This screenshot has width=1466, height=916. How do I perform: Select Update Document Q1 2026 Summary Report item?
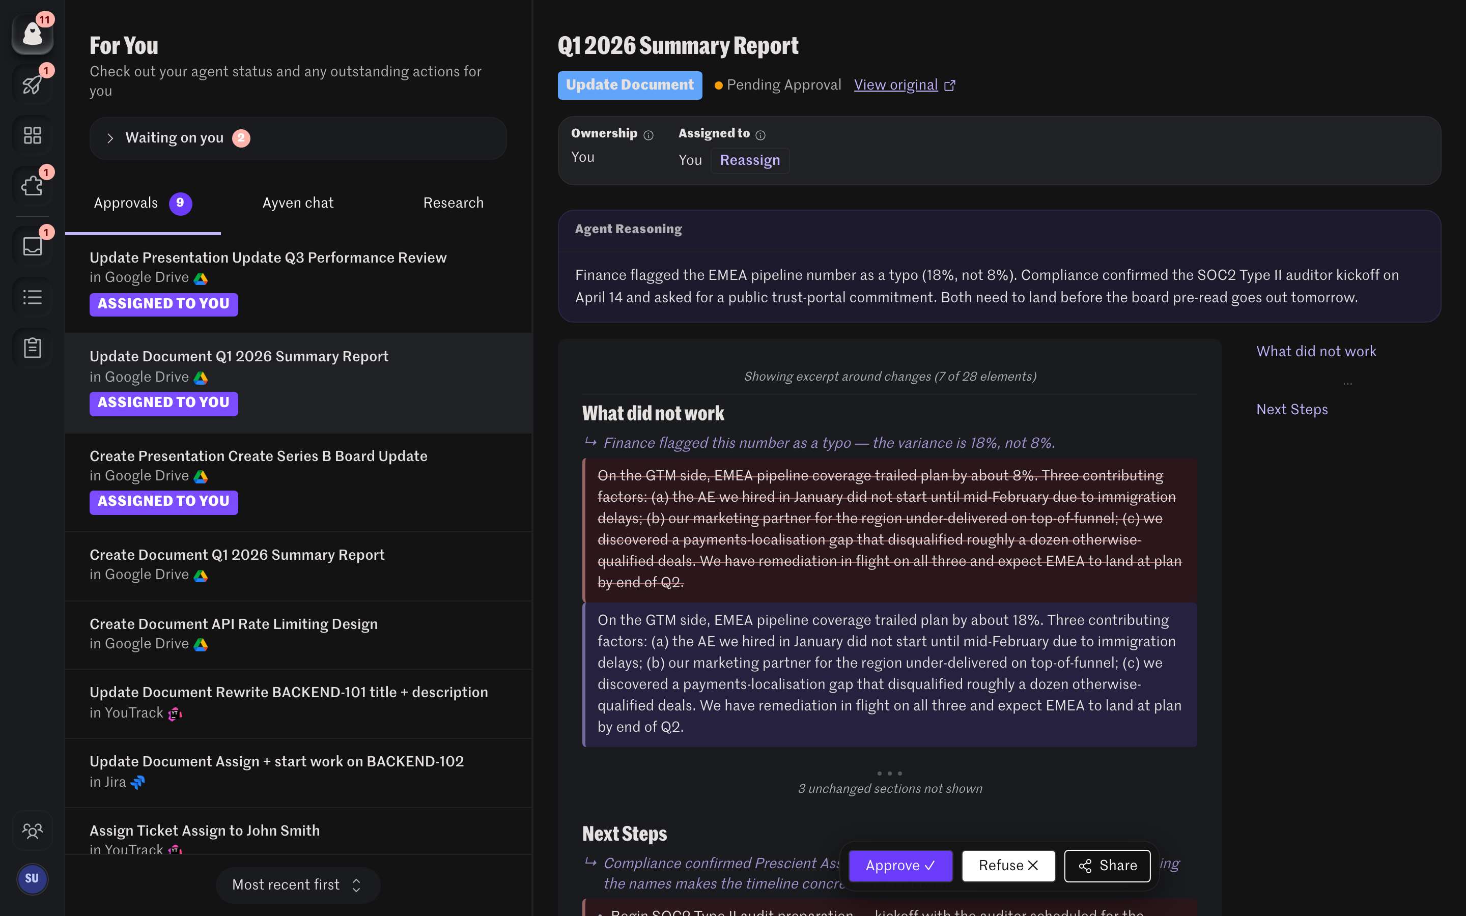point(298,383)
